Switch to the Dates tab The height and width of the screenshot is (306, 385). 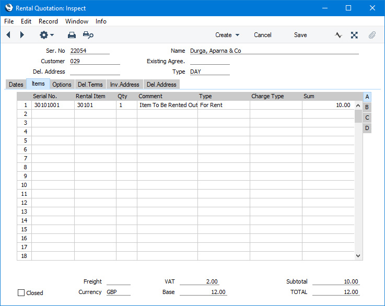(x=16, y=85)
